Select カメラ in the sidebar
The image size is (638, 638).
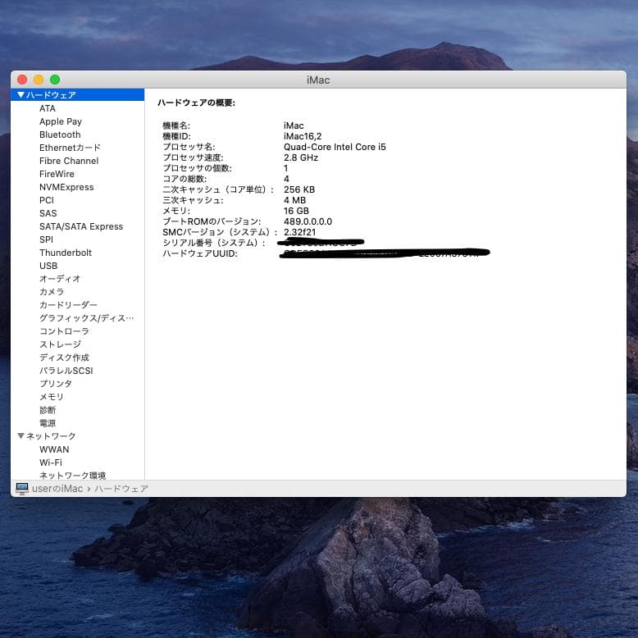click(x=52, y=292)
